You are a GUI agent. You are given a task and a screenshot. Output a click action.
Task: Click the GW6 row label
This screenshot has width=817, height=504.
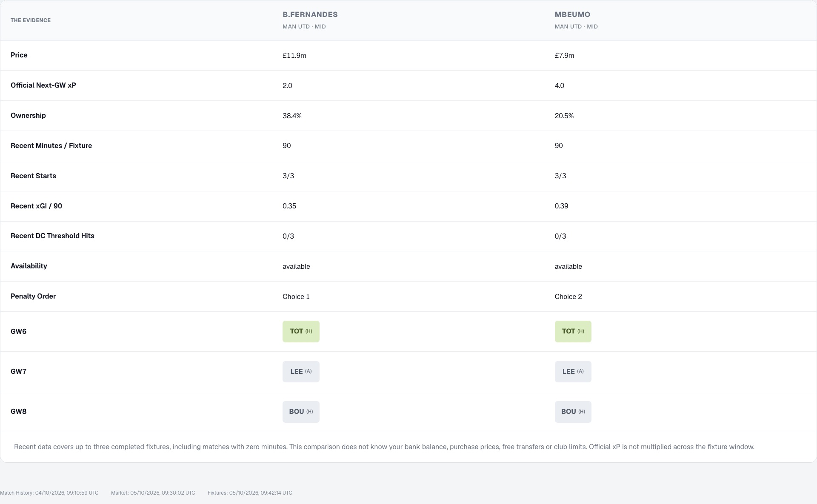point(18,332)
